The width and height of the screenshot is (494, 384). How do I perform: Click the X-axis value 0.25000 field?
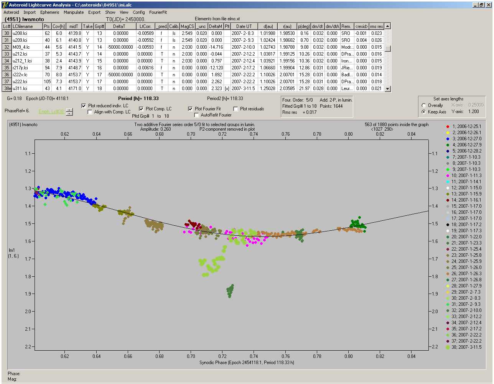coord(475,105)
